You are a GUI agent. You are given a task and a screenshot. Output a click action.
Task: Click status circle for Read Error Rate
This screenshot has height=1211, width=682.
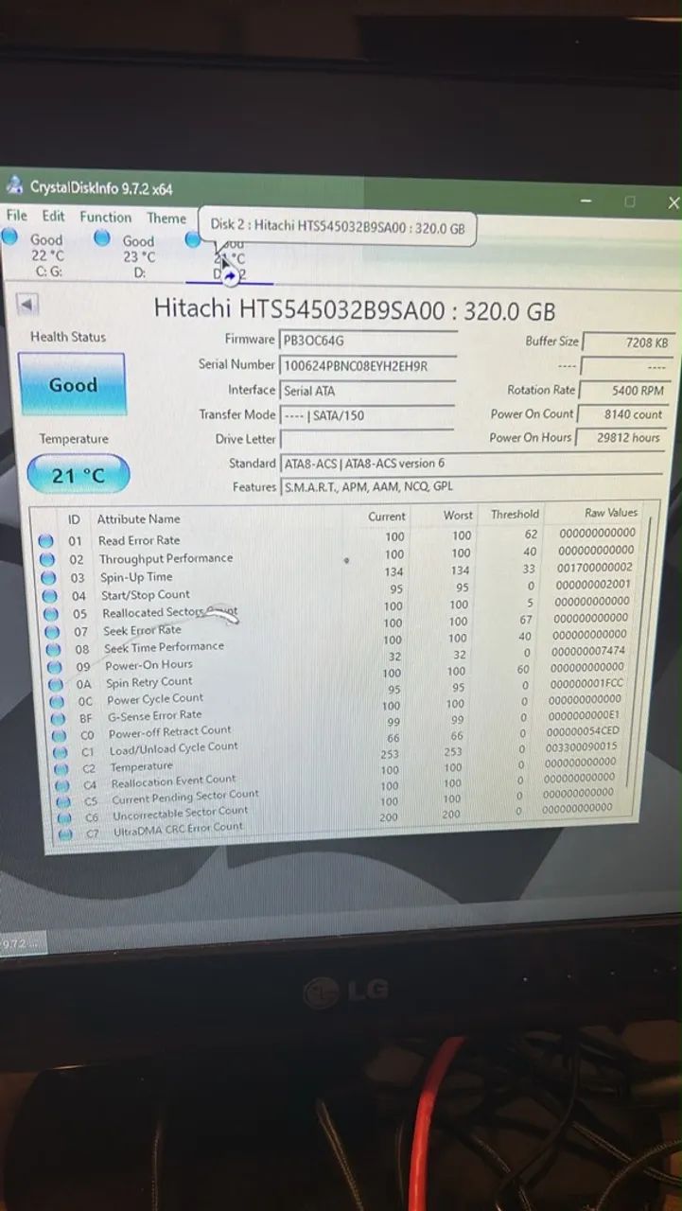coord(45,541)
